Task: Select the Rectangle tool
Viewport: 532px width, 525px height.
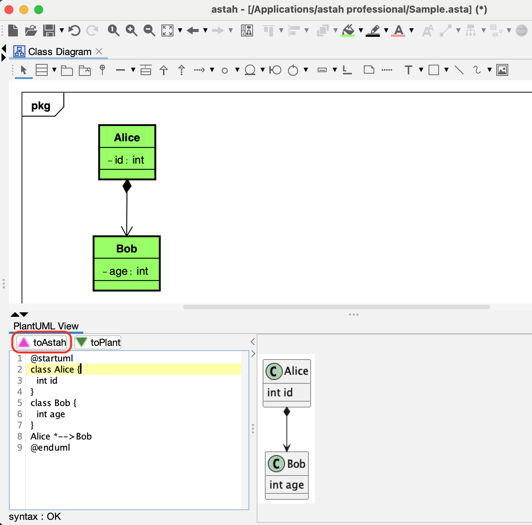Action: [x=434, y=70]
